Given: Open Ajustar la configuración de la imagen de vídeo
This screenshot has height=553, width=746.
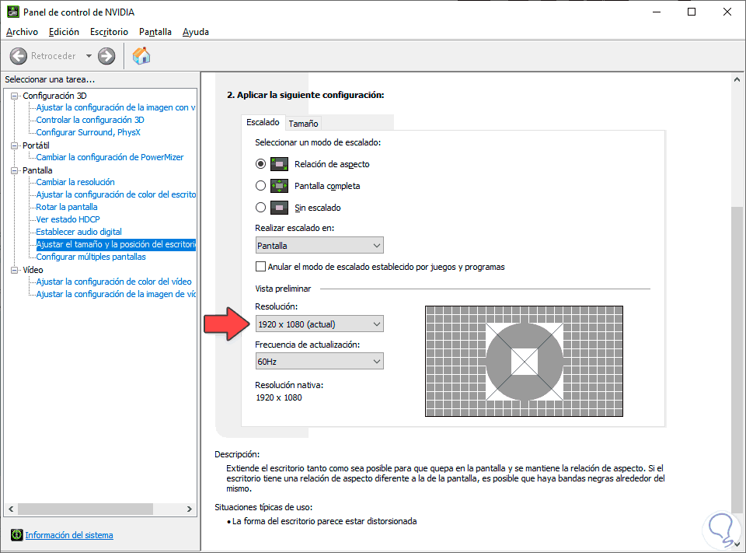Looking at the screenshot, I should tap(116, 294).
